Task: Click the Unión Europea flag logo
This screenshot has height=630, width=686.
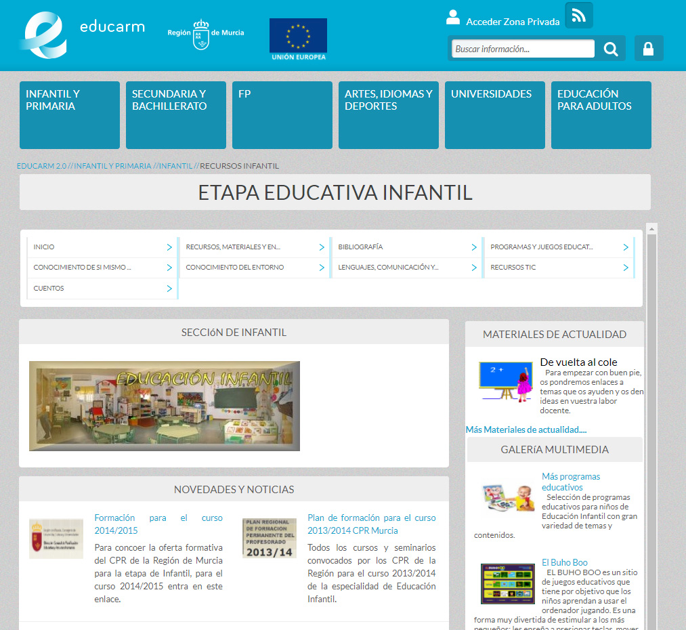Action: point(298,39)
